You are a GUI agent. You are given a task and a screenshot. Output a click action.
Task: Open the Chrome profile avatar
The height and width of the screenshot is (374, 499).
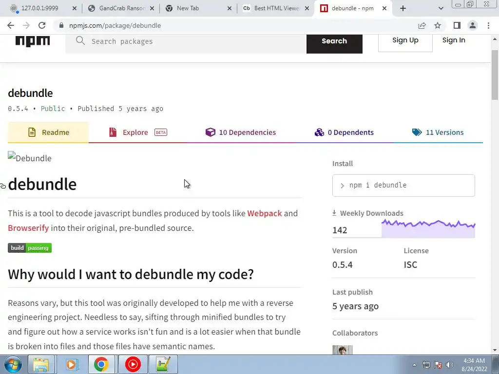coord(473,25)
